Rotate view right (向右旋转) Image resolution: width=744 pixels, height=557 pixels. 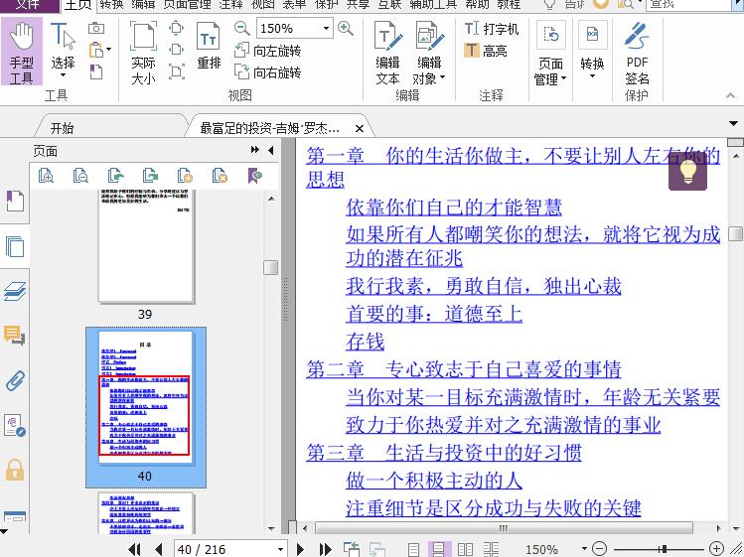click(x=268, y=72)
